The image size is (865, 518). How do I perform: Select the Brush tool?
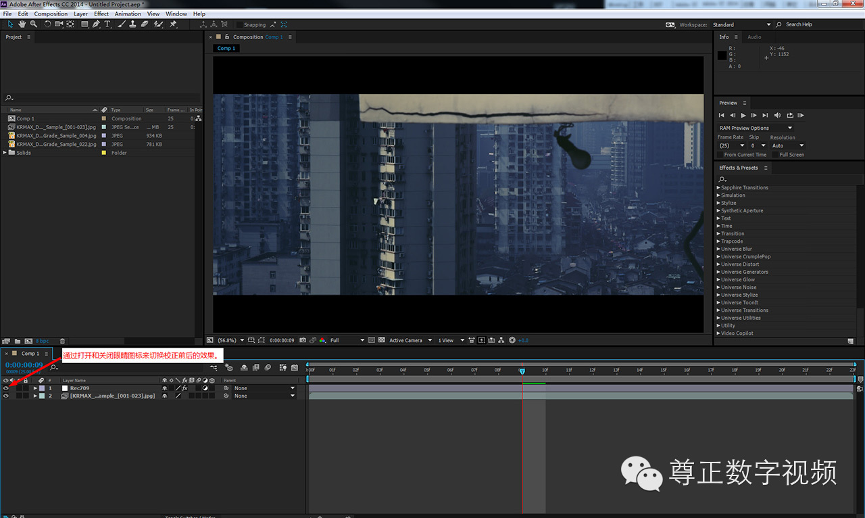pyautogui.click(x=121, y=24)
